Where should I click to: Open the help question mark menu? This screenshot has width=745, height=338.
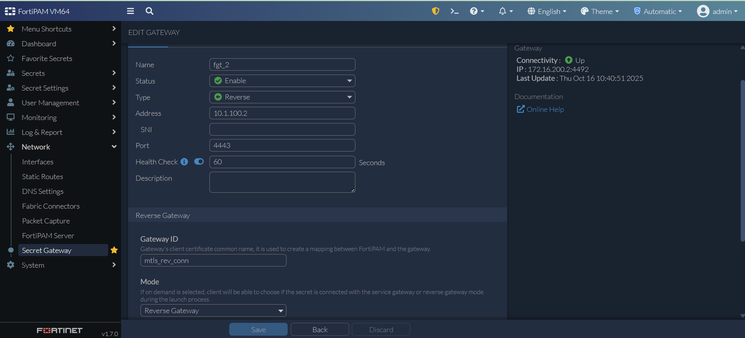(477, 11)
